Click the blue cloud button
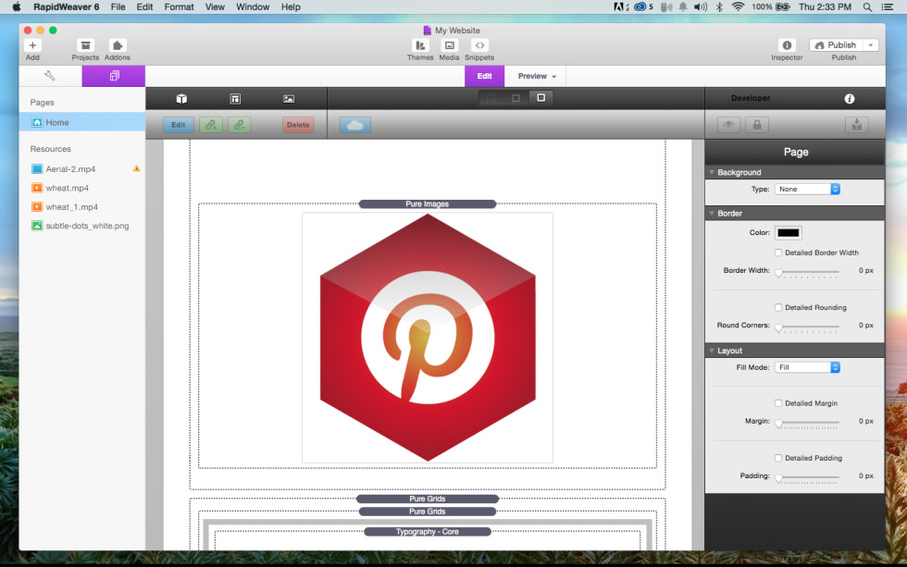The image size is (907, 567). point(355,125)
